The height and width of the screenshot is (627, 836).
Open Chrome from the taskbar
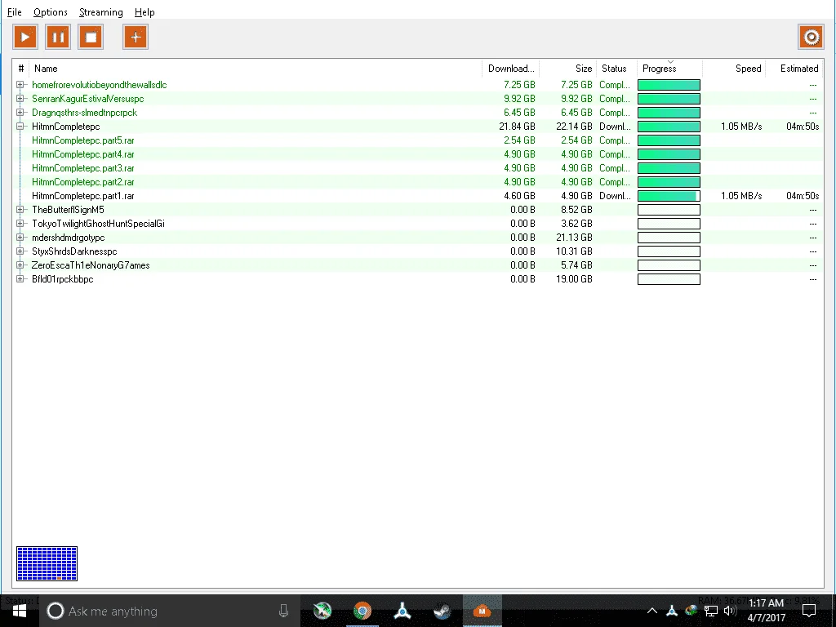click(x=362, y=611)
